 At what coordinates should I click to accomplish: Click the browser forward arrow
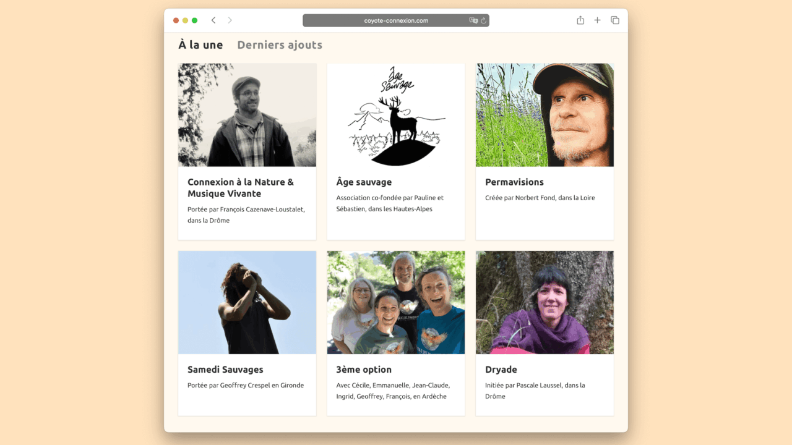click(230, 20)
